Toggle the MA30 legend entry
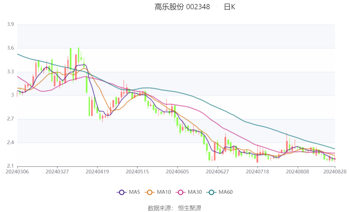The image size is (349, 212). pyautogui.click(x=189, y=192)
